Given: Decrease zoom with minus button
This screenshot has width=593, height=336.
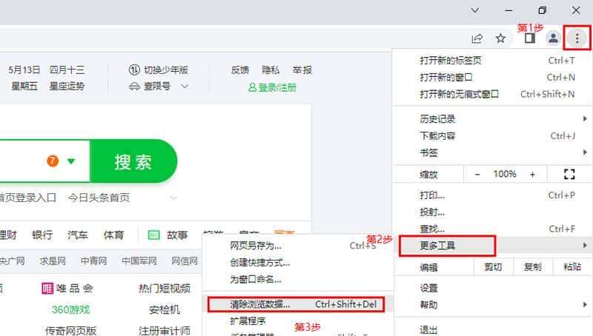Looking at the screenshot, I should pyautogui.click(x=477, y=175).
